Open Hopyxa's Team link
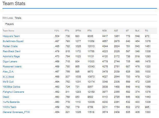The height and width of the screenshot is (118, 159). coord(11,36)
